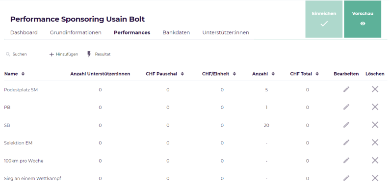Image resolution: width=390 pixels, height=192 pixels.
Task: Open the Grundinformationen tab
Action: tap(76, 32)
